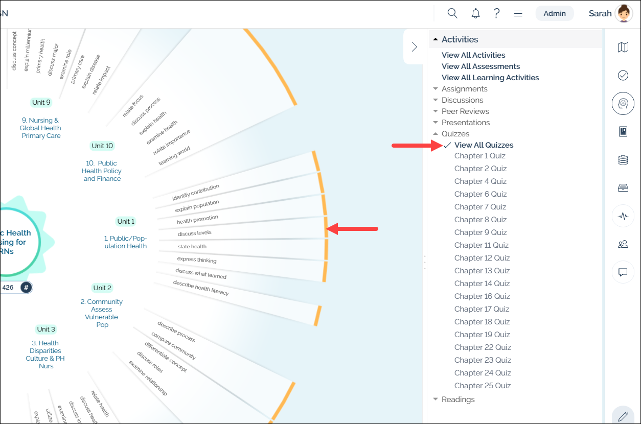
Task: Toggle the View All Quizzes checkmark
Action: tap(448, 145)
